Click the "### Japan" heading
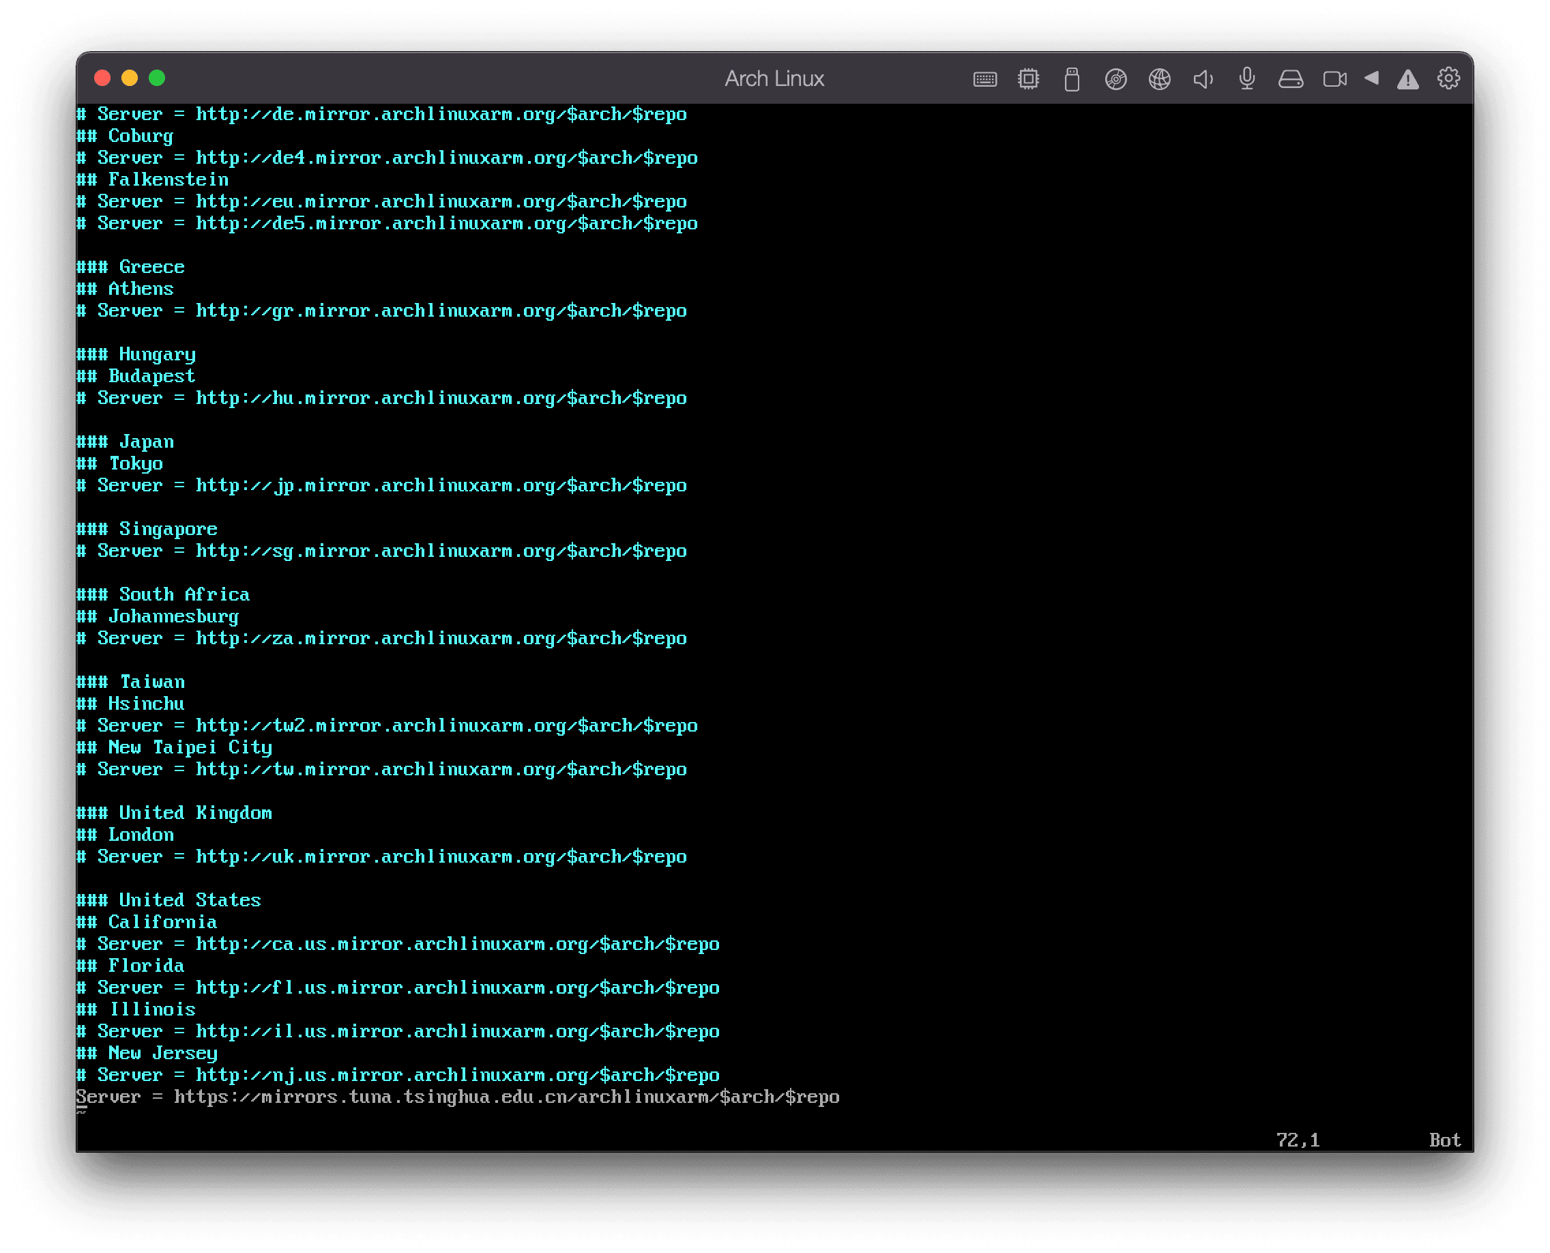1550x1253 pixels. pyautogui.click(x=125, y=442)
